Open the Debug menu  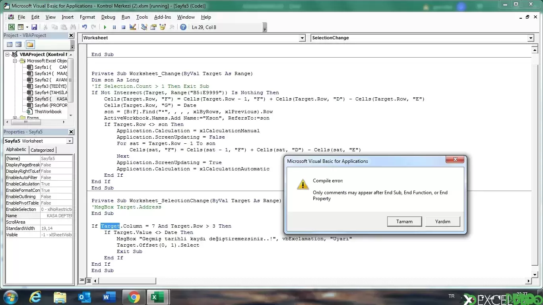(x=108, y=17)
